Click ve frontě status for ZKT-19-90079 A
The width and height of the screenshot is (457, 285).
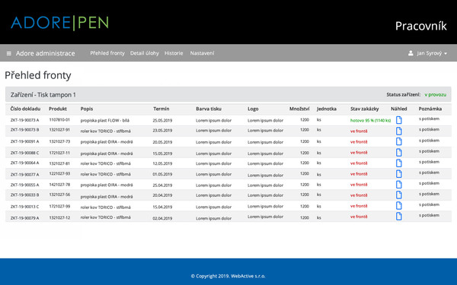pos(359,217)
